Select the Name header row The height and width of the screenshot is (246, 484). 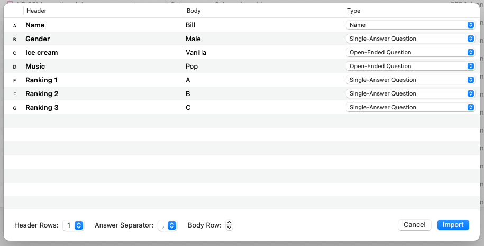pyautogui.click(x=35, y=25)
